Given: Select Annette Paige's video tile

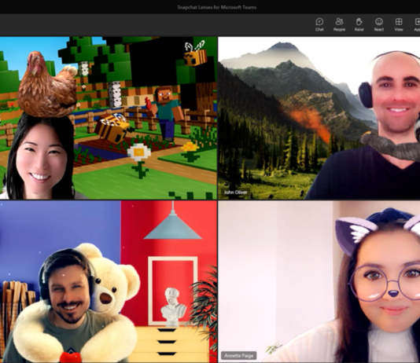Looking at the screenshot, I should (319, 282).
